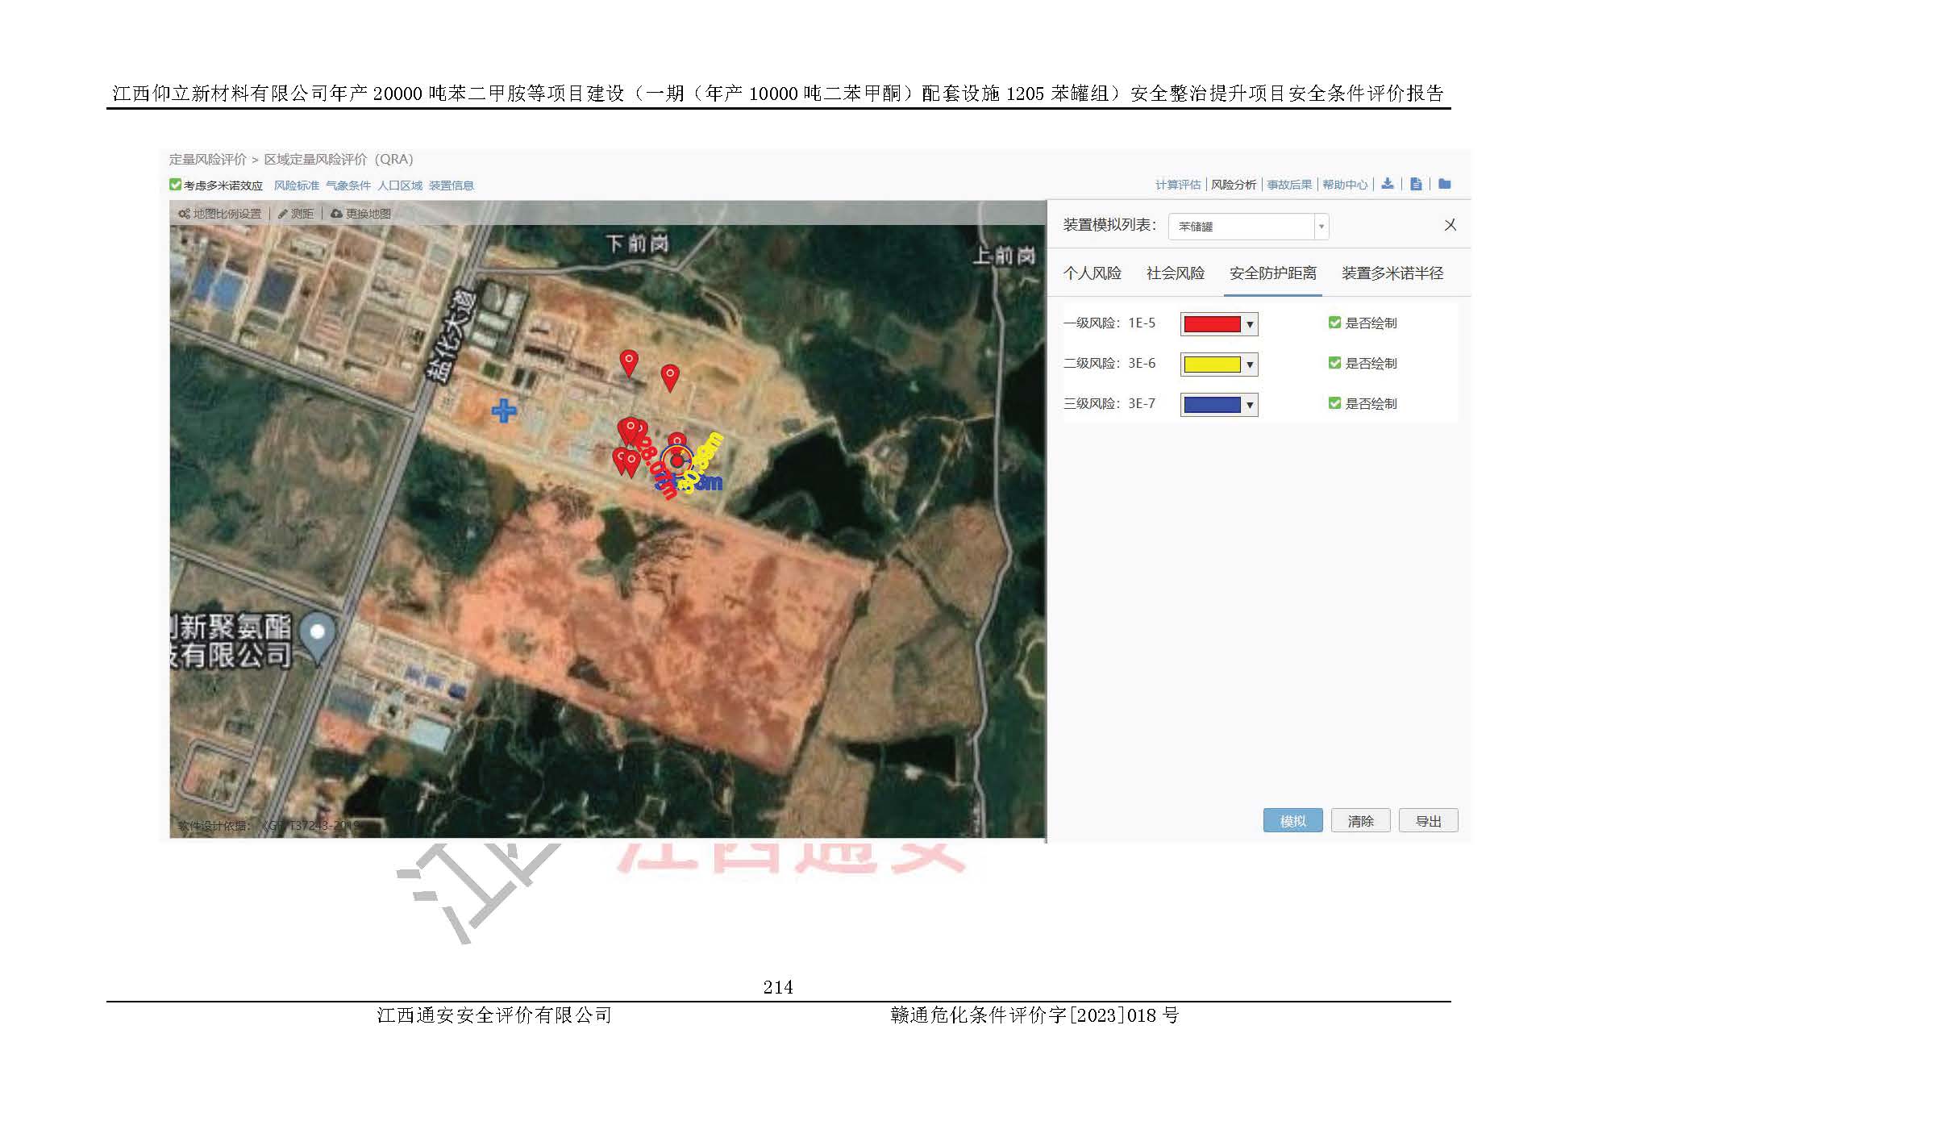Click the download icon in top toolbar
The width and height of the screenshot is (1952, 1121).
tap(1387, 184)
